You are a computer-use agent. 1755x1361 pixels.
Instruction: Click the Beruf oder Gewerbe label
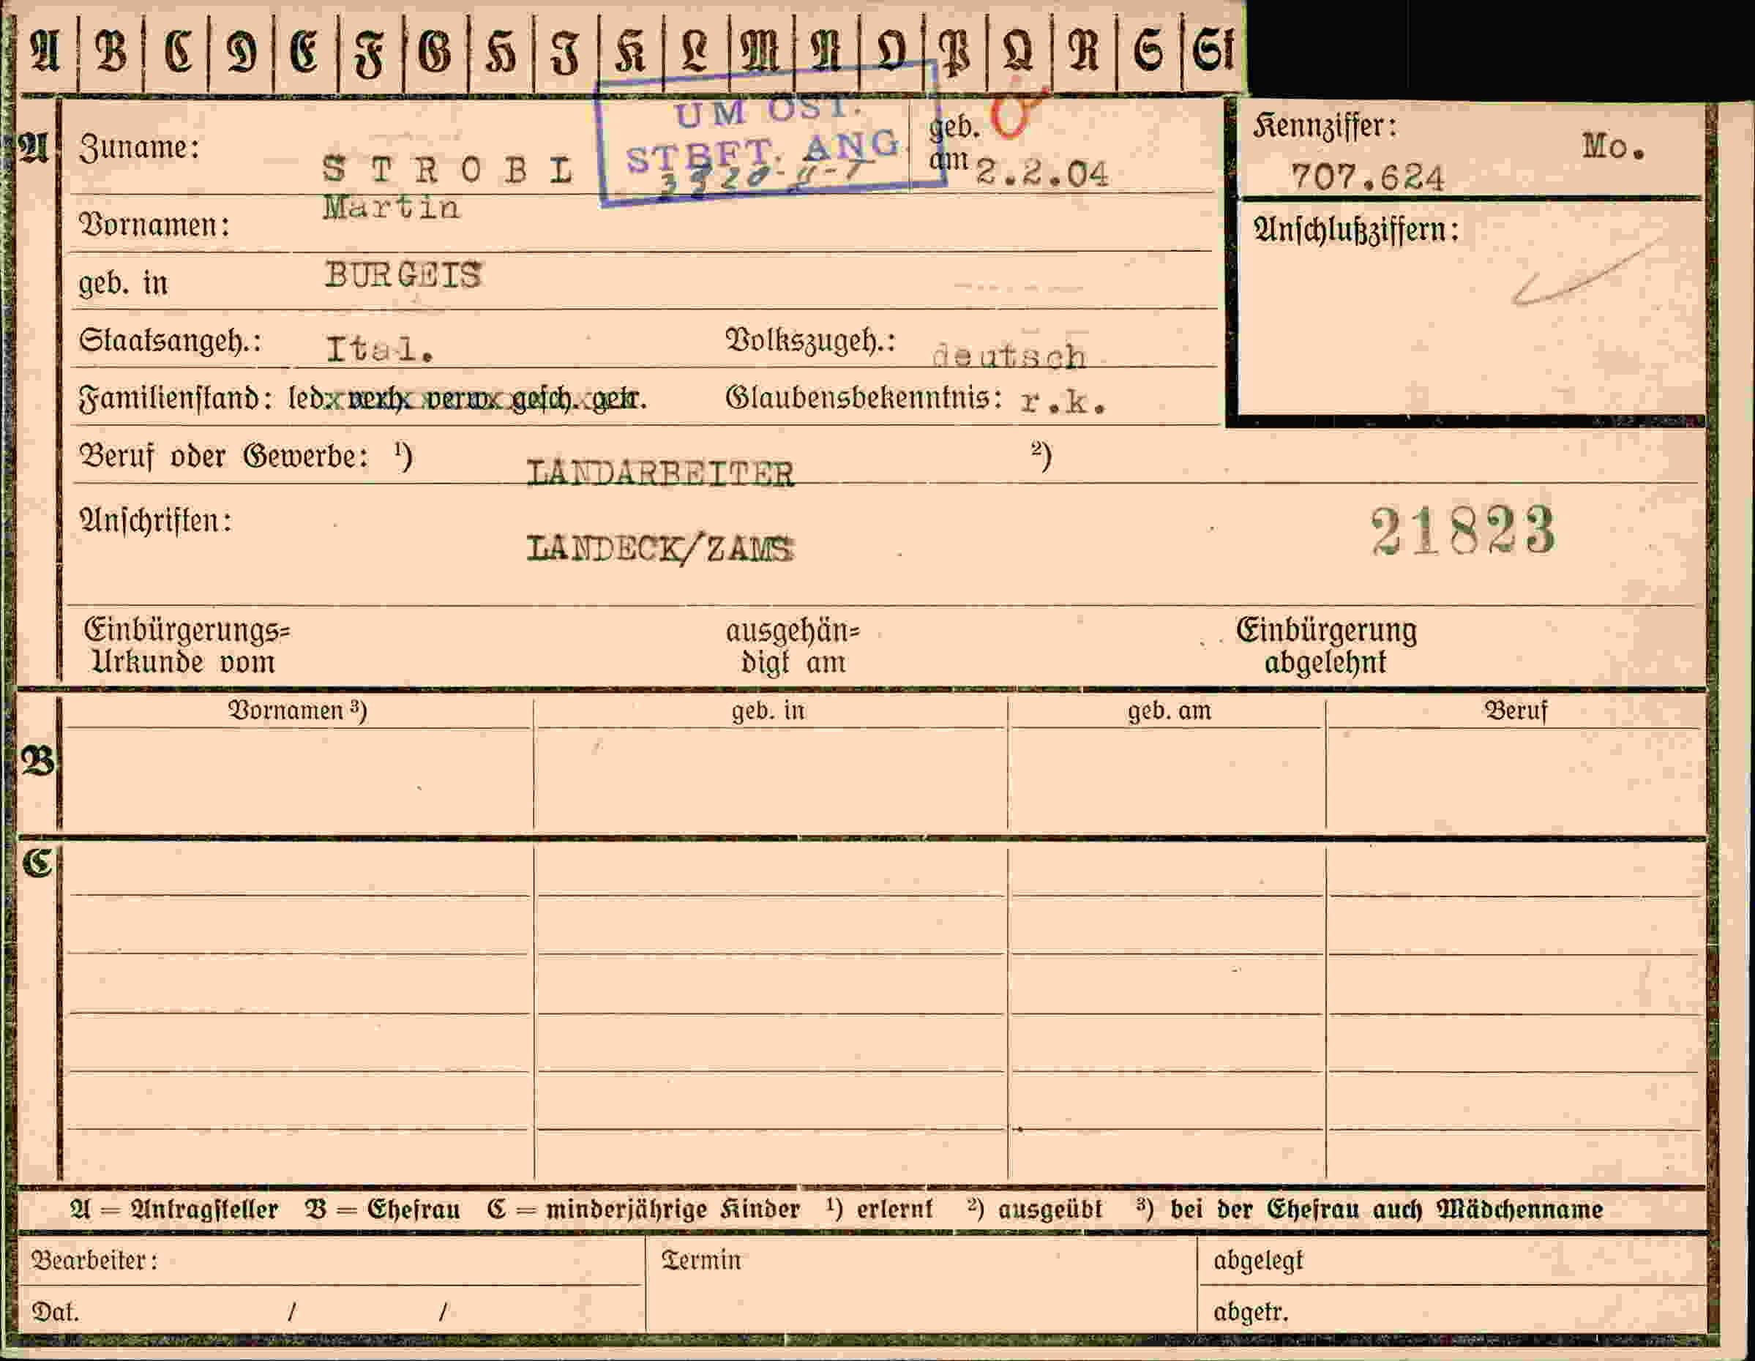coord(223,457)
